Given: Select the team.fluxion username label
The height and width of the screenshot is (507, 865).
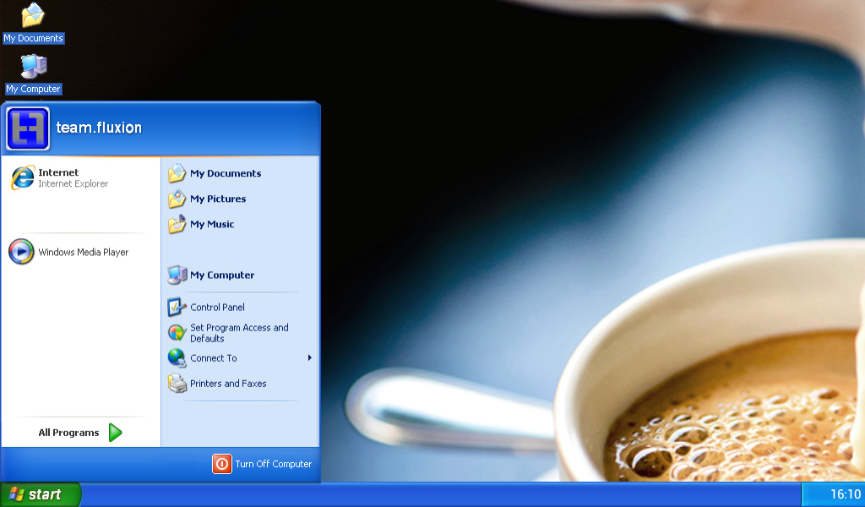Looking at the screenshot, I should coord(98,128).
